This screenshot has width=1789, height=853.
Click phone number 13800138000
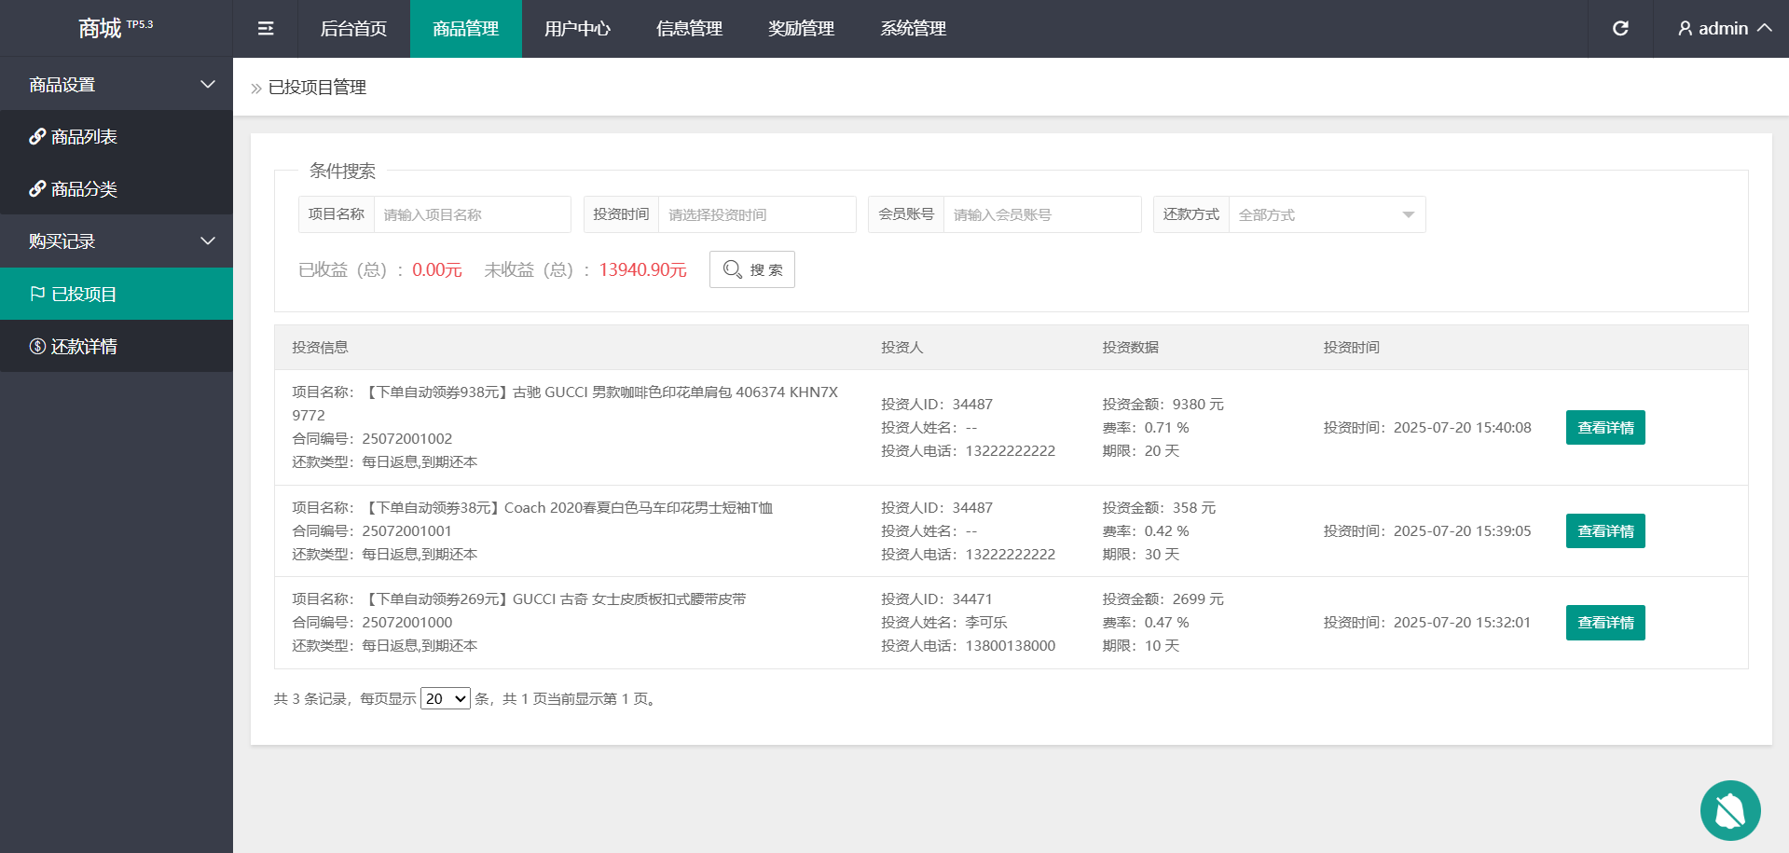[x=1011, y=646]
